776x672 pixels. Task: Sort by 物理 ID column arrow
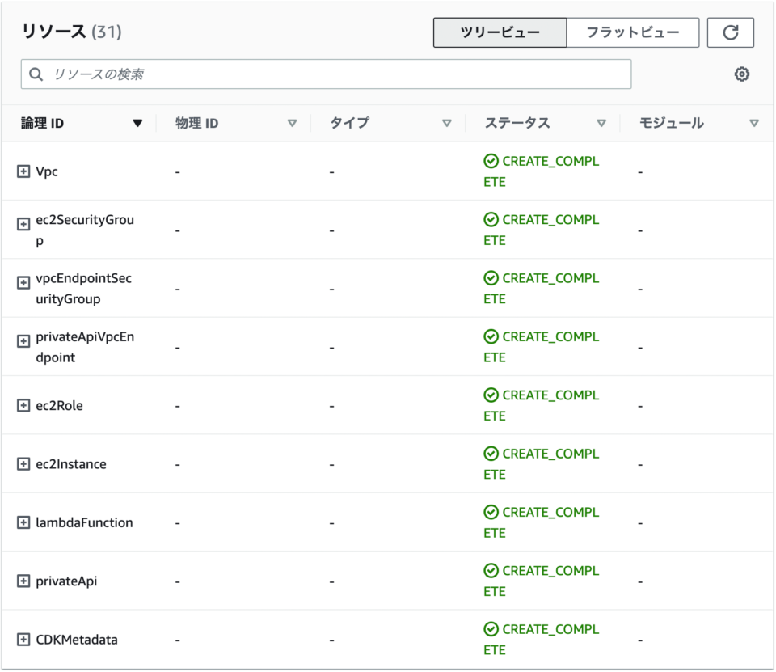coord(292,123)
